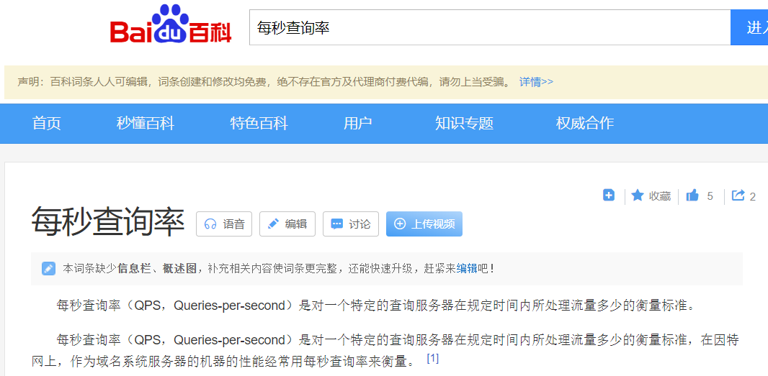Open the 秒懂百科 navigation item
Viewport: 768px width, 376px height.
pyautogui.click(x=146, y=123)
